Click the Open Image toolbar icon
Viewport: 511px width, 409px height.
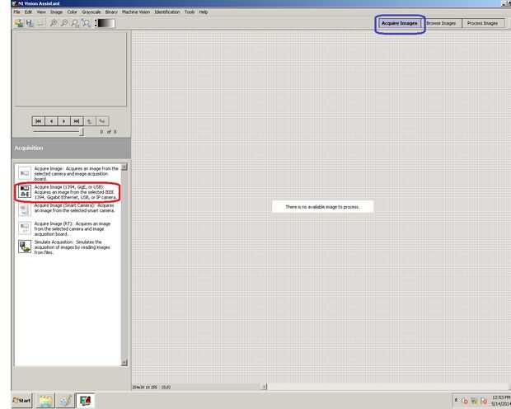[x=19, y=23]
